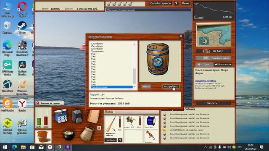The height and width of the screenshot is (151, 269).
Task: Open the 360 Total Security desktop shortcut
Action: (8, 126)
